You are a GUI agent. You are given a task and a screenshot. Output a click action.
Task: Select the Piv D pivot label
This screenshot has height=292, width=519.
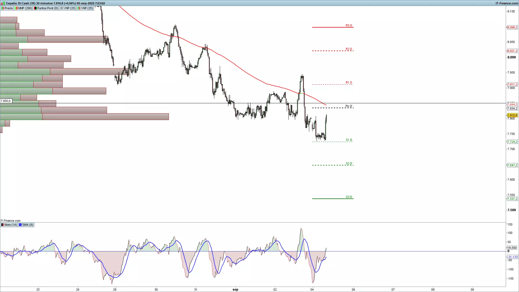(x=349, y=106)
